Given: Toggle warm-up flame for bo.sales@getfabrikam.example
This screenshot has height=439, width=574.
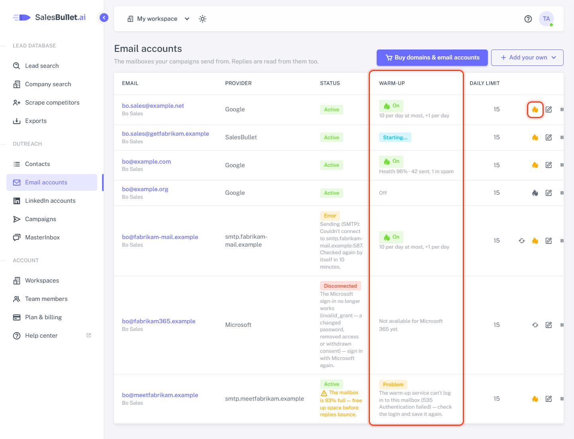Looking at the screenshot, I should pos(535,137).
